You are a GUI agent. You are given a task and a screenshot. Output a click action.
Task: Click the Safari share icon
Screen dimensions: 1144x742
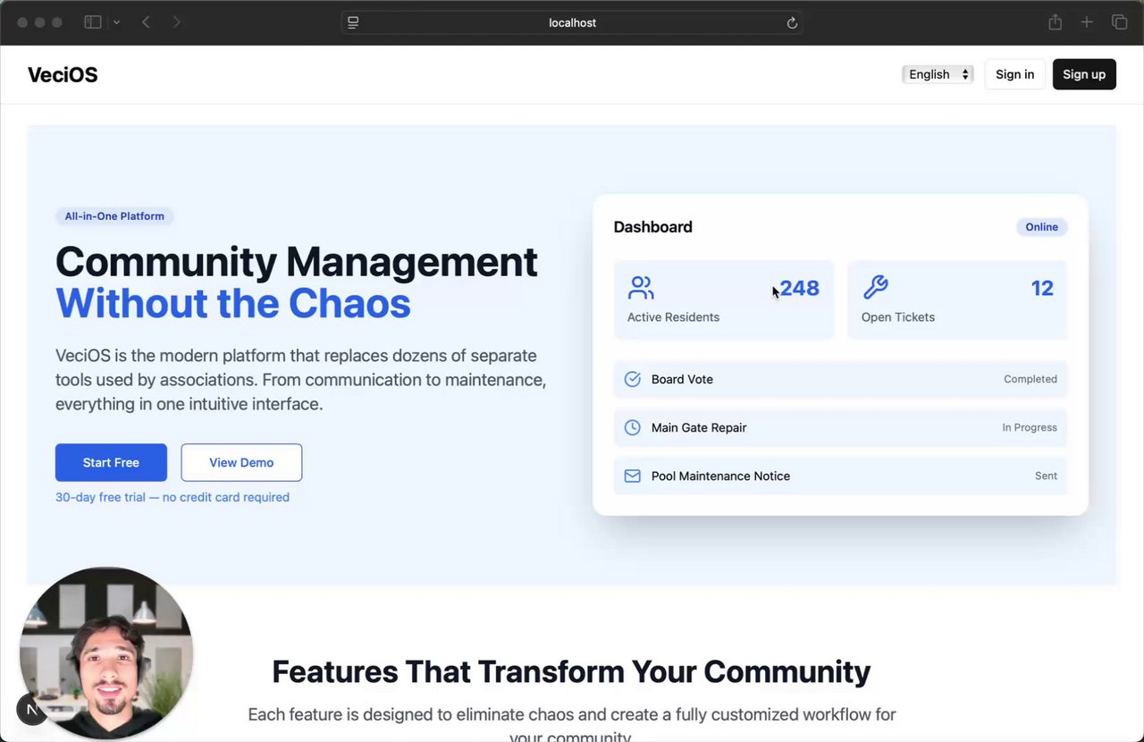click(x=1056, y=22)
